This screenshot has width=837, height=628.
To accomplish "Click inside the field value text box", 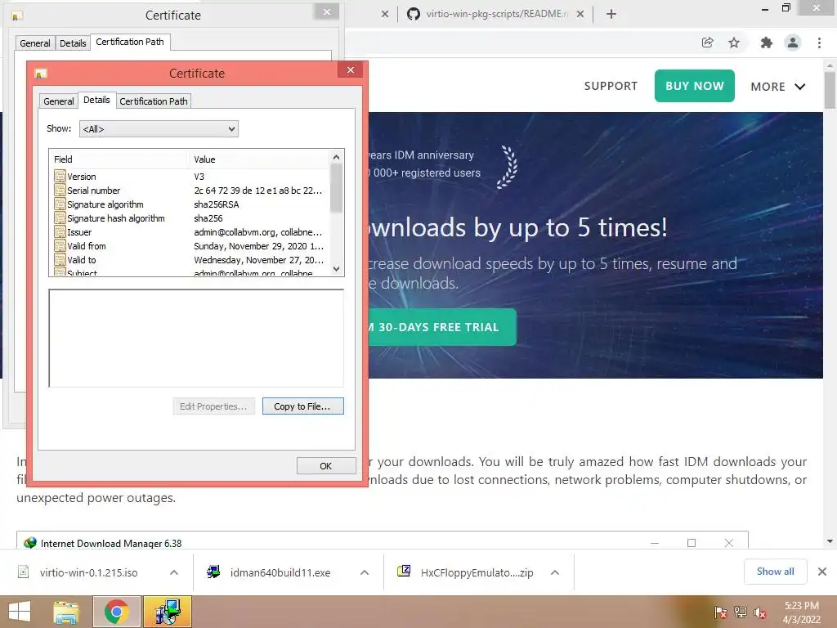I will click(x=196, y=338).
